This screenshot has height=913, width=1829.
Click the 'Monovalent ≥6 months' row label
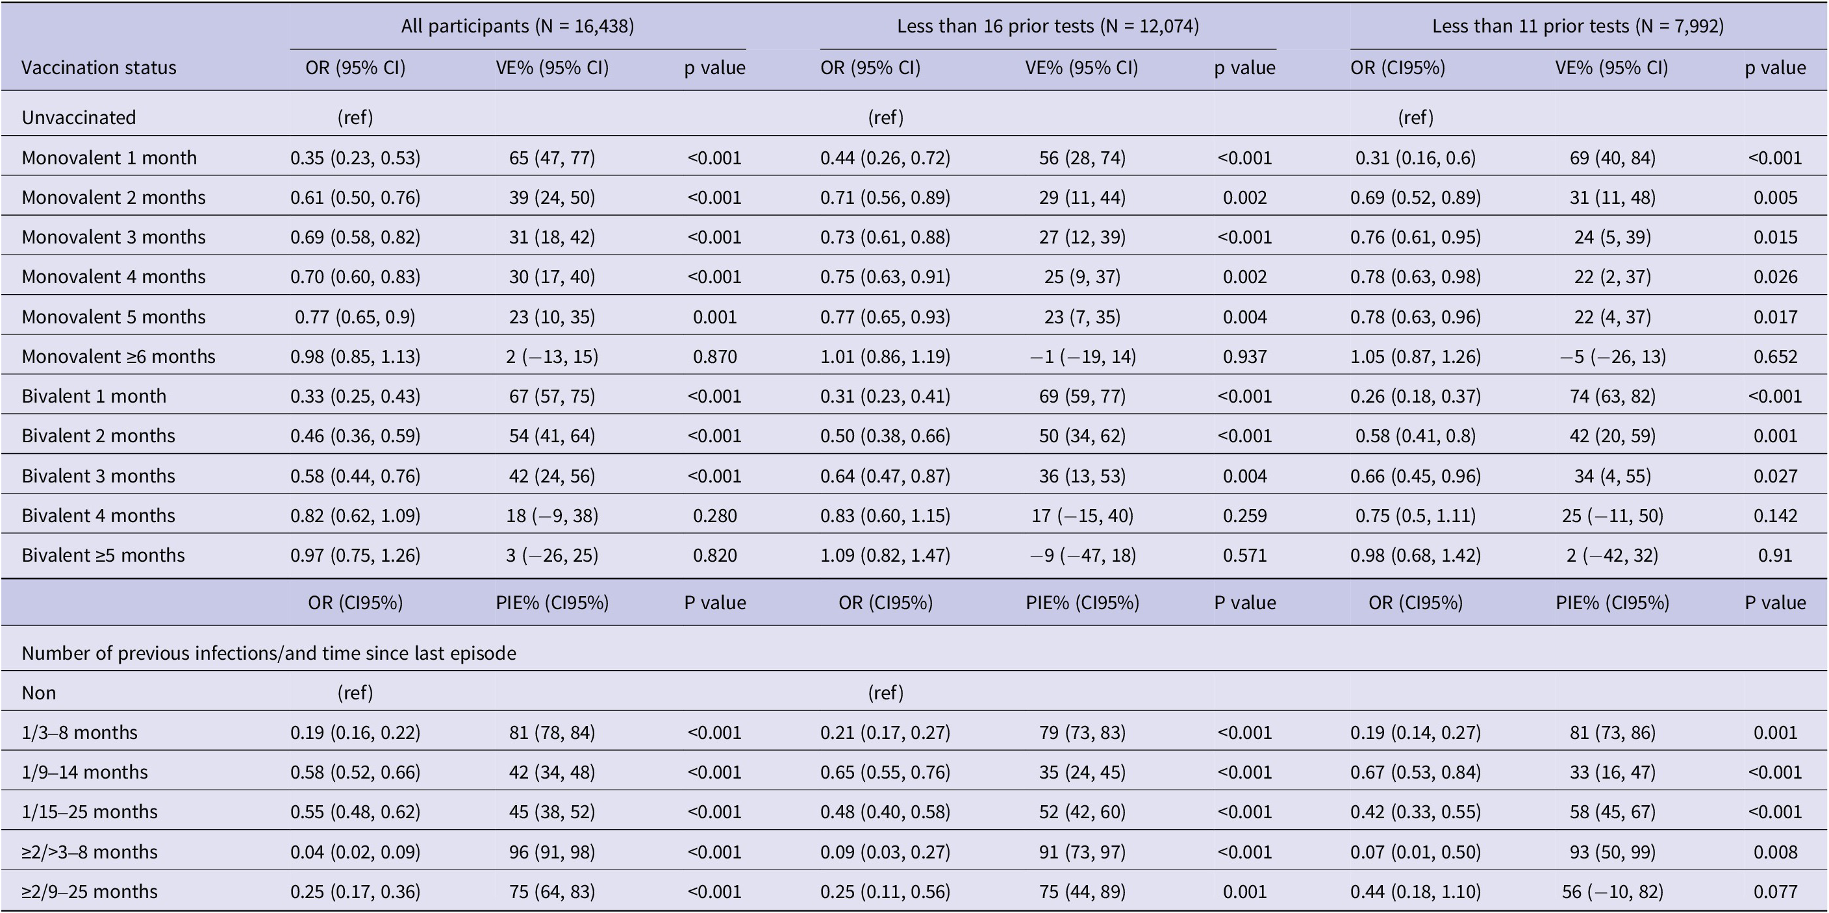(x=119, y=356)
